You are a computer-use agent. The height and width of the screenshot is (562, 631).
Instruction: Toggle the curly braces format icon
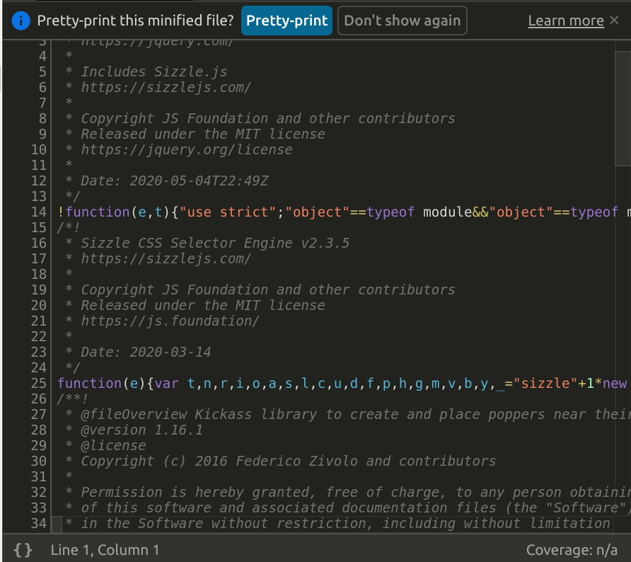tap(23, 550)
